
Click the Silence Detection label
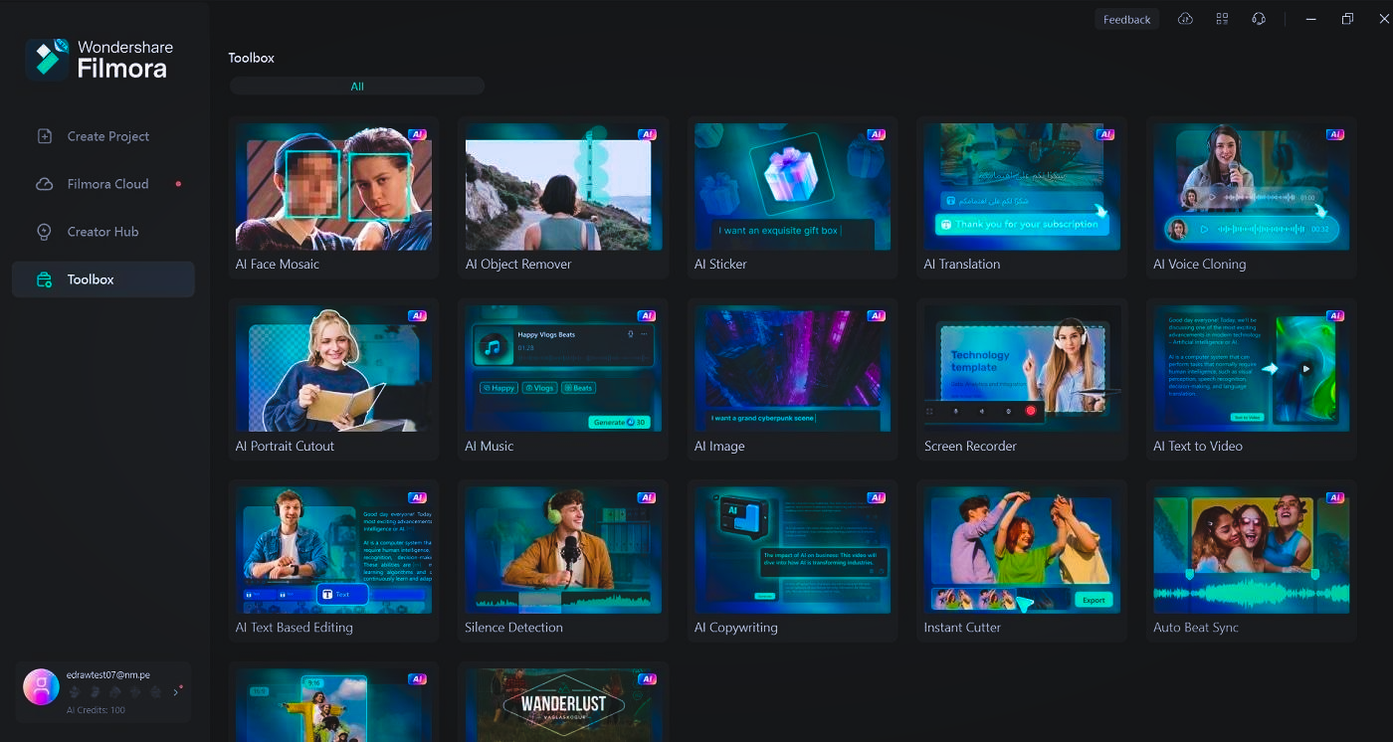click(513, 628)
